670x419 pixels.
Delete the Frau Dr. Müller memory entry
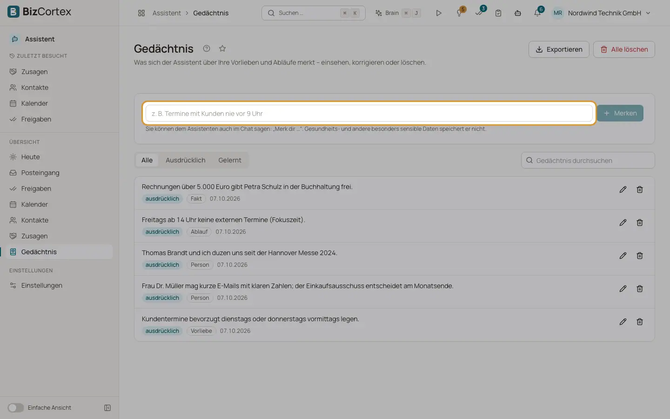point(640,289)
